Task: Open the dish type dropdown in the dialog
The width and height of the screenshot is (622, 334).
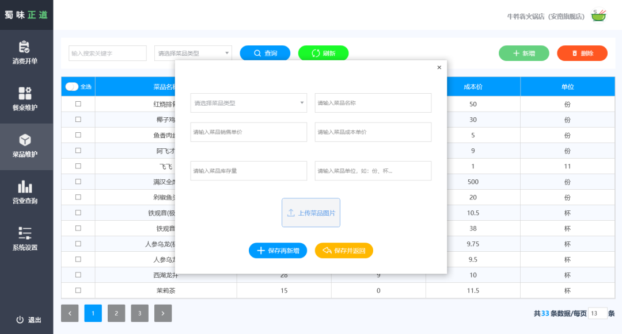Action: tap(248, 103)
